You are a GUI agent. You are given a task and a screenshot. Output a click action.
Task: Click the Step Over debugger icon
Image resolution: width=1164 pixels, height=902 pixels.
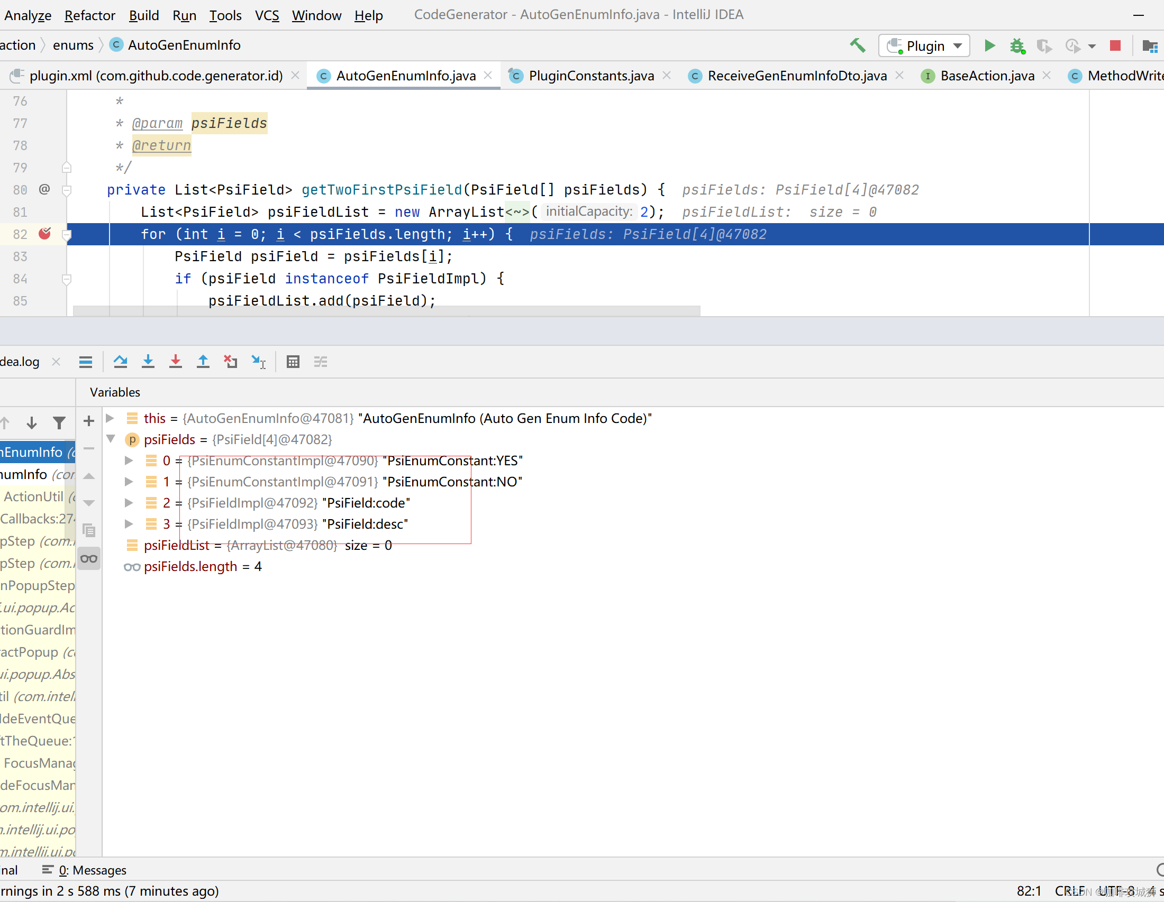(x=121, y=362)
